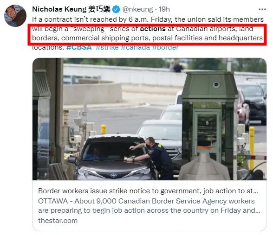273x235 pixels.
Task: Click the blue verified badge
Action: tap(116, 9)
